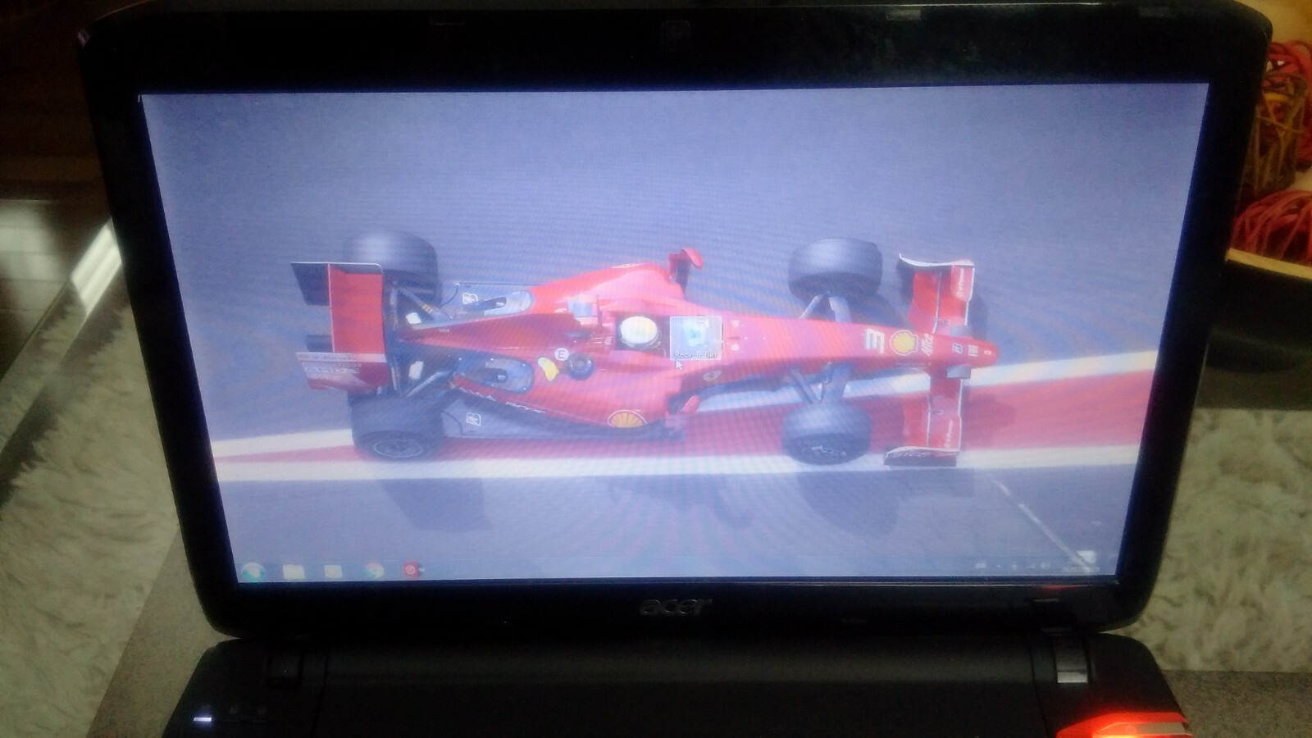Launch Google Chrome from the taskbar
Viewport: 1312px width, 738px height.
click(x=373, y=569)
